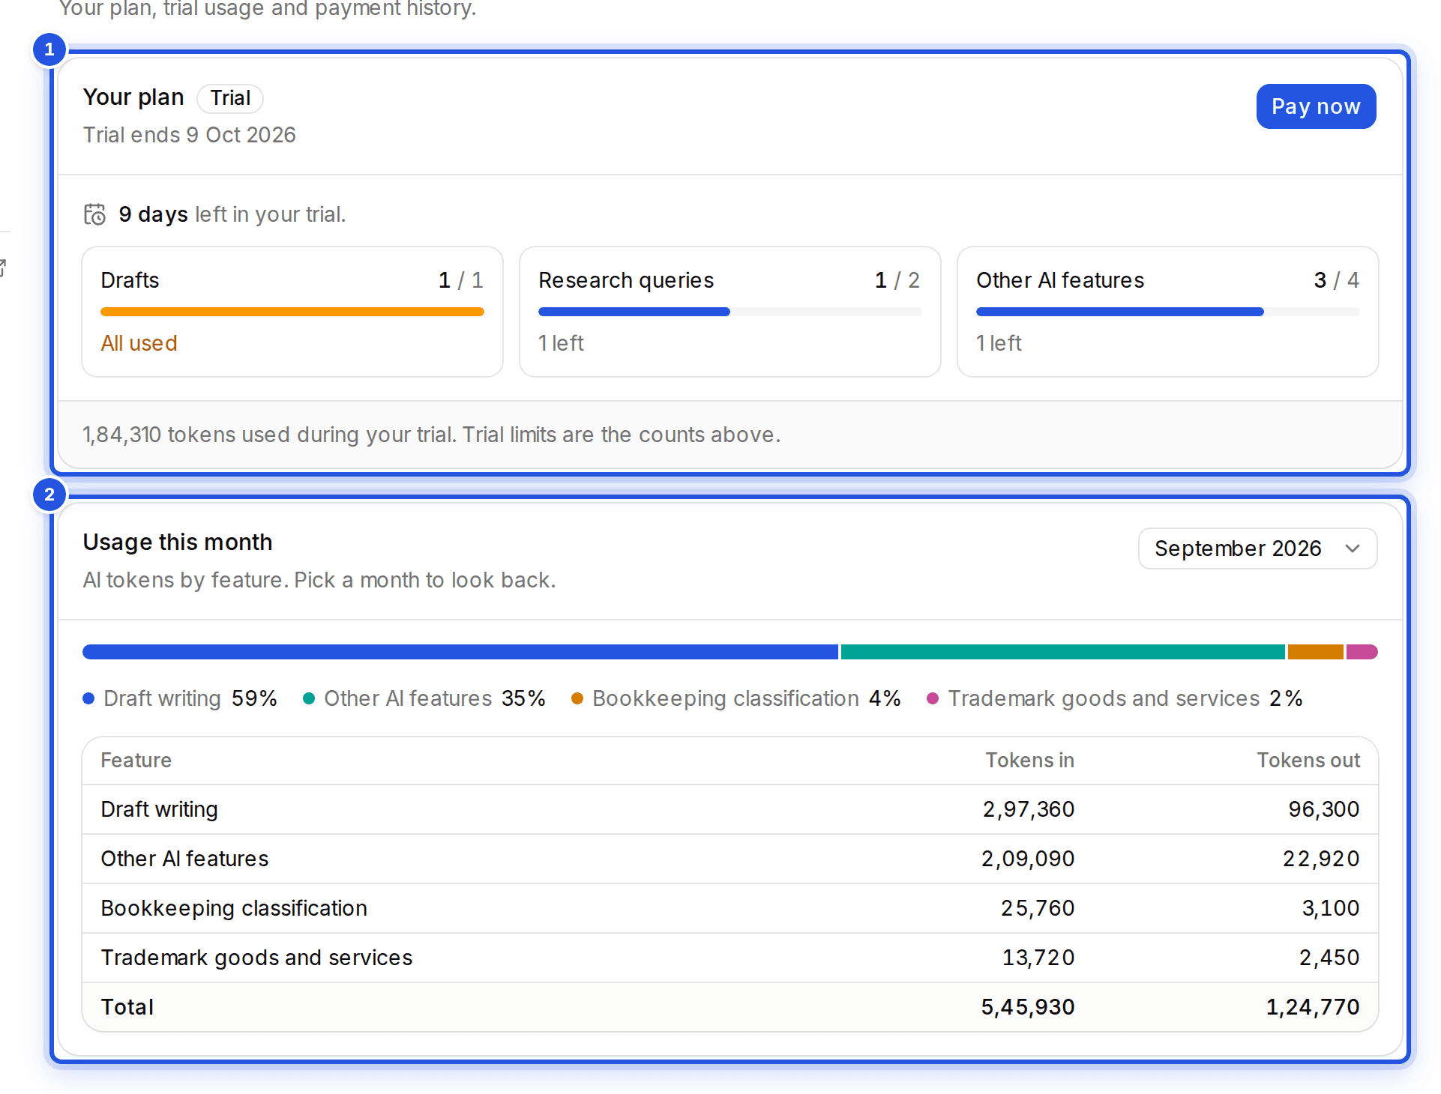1441x1094 pixels.
Task: Click the Other AI features count '3 / 4'
Action: (1337, 280)
